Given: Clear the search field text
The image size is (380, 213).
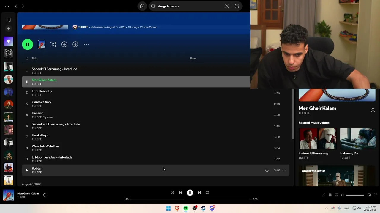Looking at the screenshot, I should pyautogui.click(x=227, y=6).
